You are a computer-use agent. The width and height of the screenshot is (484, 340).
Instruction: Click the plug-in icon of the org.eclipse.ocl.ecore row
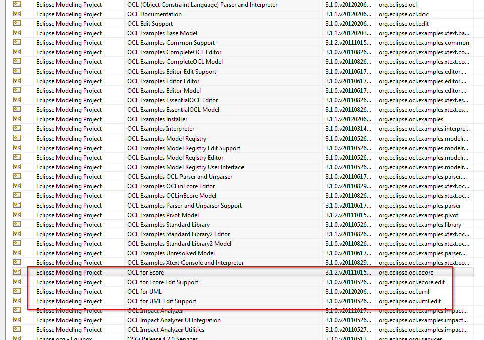tap(17, 272)
